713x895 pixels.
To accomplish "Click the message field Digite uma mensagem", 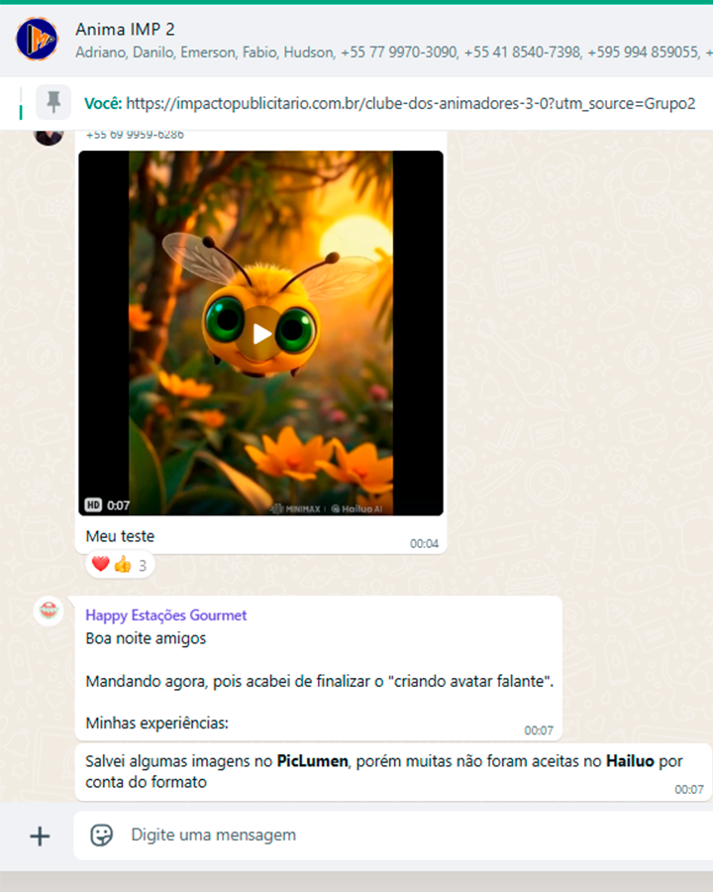I will (x=393, y=836).
